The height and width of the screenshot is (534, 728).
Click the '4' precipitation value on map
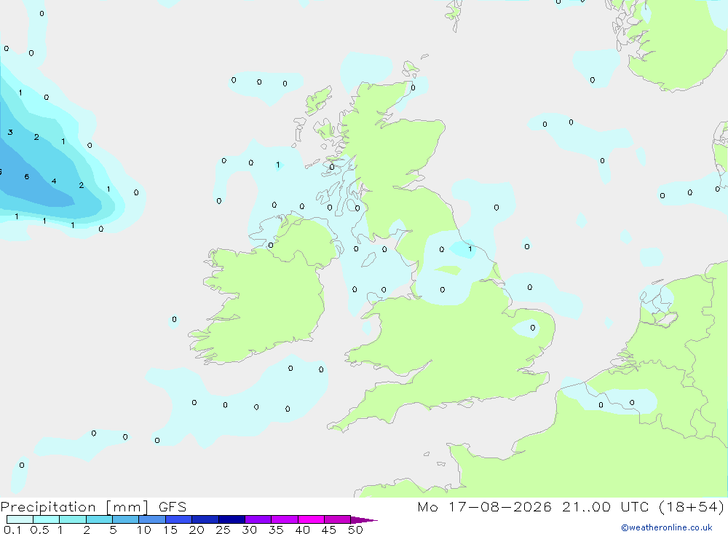point(54,181)
